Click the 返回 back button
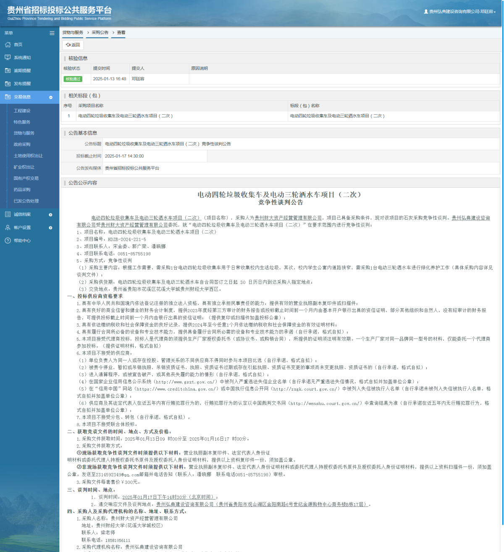Image resolution: width=504 pixels, height=552 pixels. (x=73, y=45)
